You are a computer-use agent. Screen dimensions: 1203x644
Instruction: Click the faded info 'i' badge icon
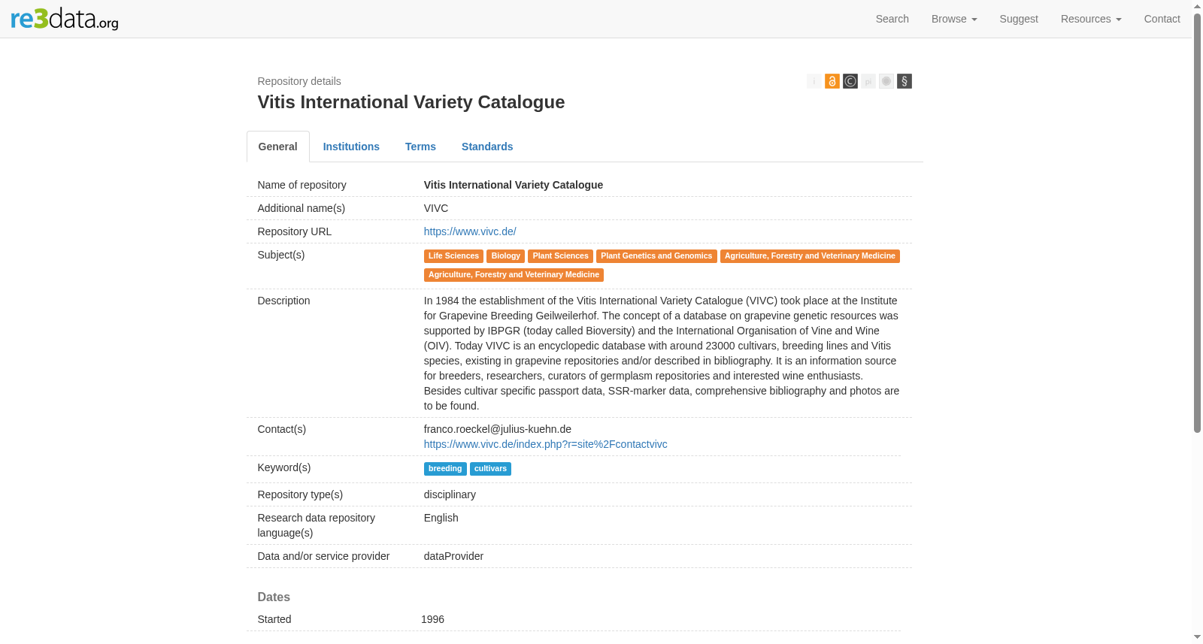click(x=814, y=81)
